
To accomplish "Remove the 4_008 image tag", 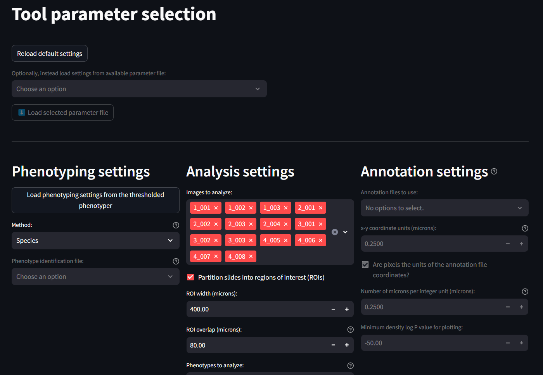I will click(251, 257).
